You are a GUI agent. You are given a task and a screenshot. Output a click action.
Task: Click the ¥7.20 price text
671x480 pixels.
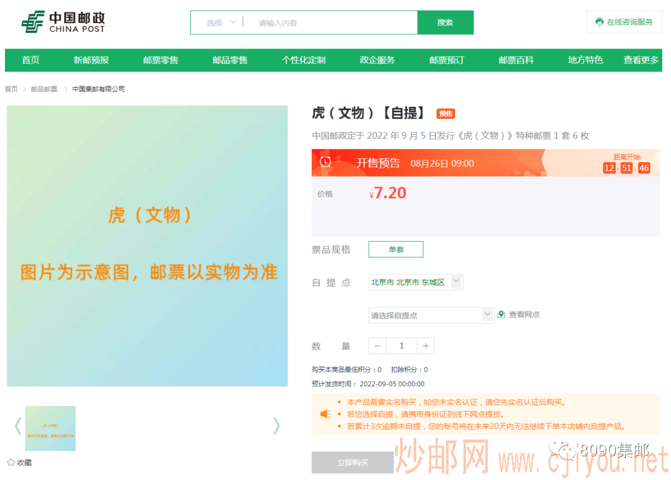point(388,193)
